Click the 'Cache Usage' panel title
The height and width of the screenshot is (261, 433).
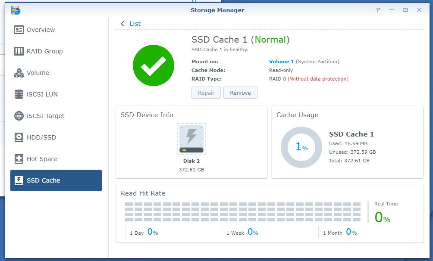298,115
